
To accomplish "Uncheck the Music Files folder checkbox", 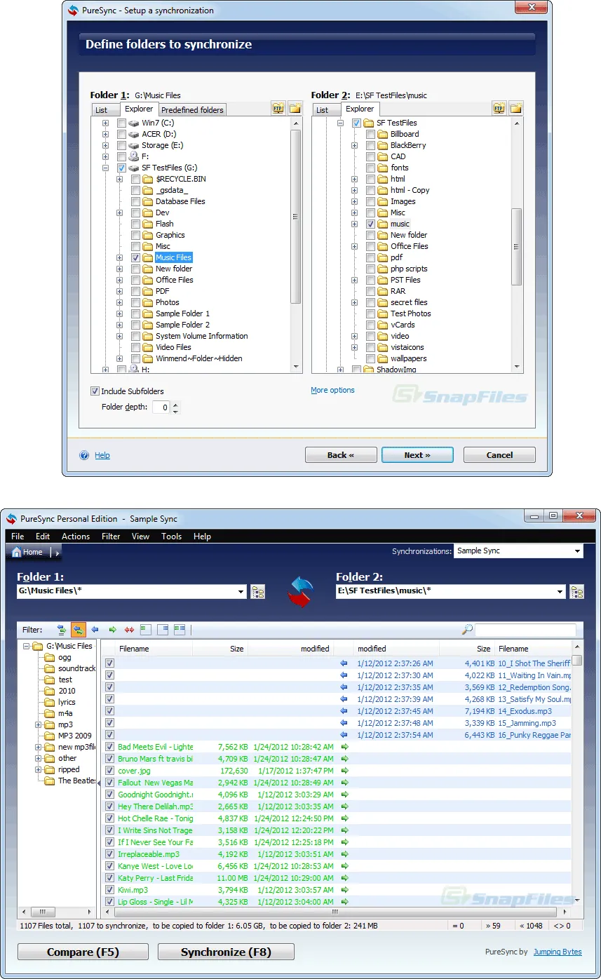I will coord(135,257).
